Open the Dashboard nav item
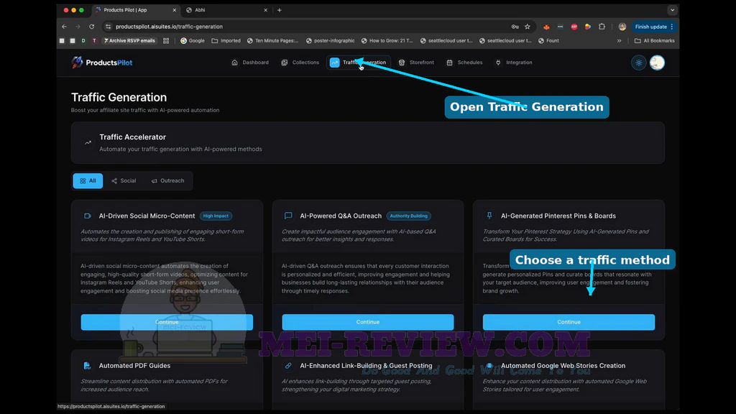 [250, 63]
